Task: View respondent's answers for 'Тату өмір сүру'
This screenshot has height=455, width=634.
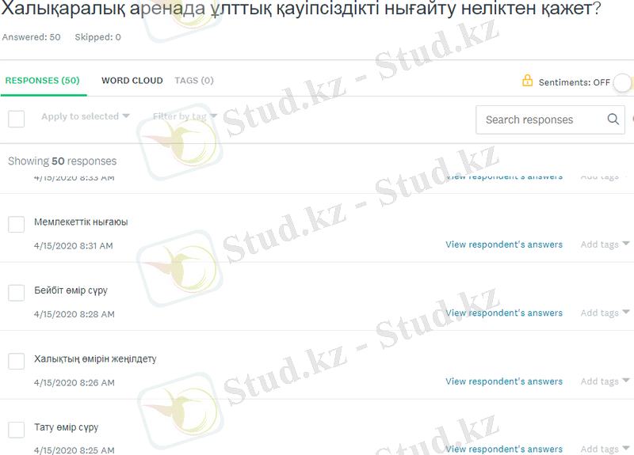Action: tap(504, 449)
